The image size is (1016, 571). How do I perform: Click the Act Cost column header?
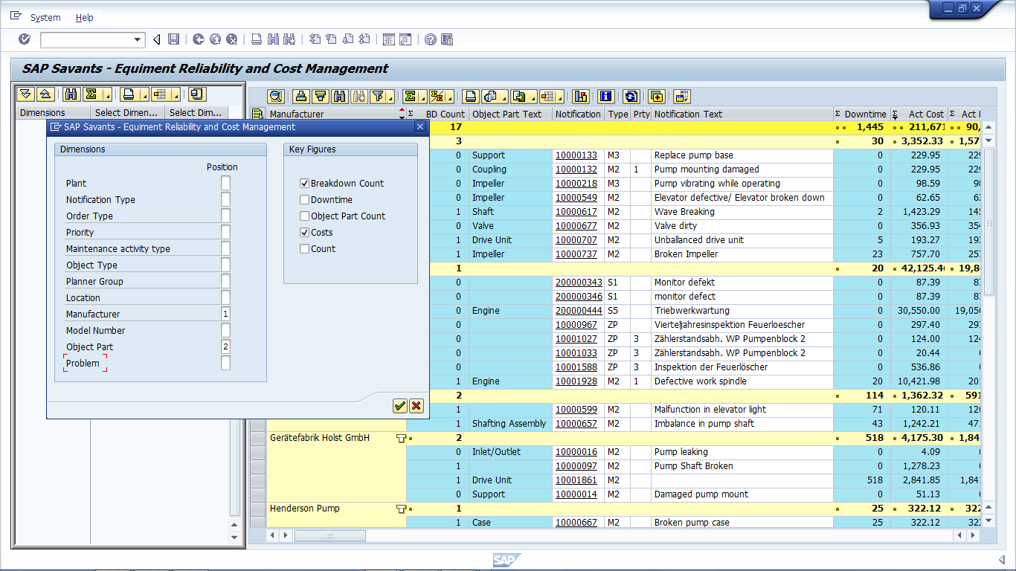pyautogui.click(x=919, y=114)
